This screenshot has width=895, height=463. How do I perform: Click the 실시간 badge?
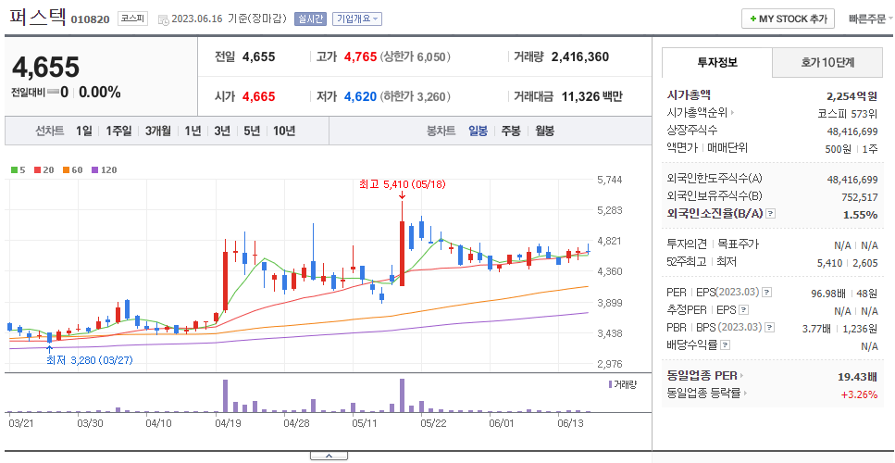(310, 19)
